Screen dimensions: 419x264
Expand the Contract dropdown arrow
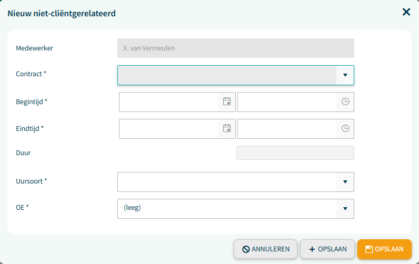tap(345, 75)
